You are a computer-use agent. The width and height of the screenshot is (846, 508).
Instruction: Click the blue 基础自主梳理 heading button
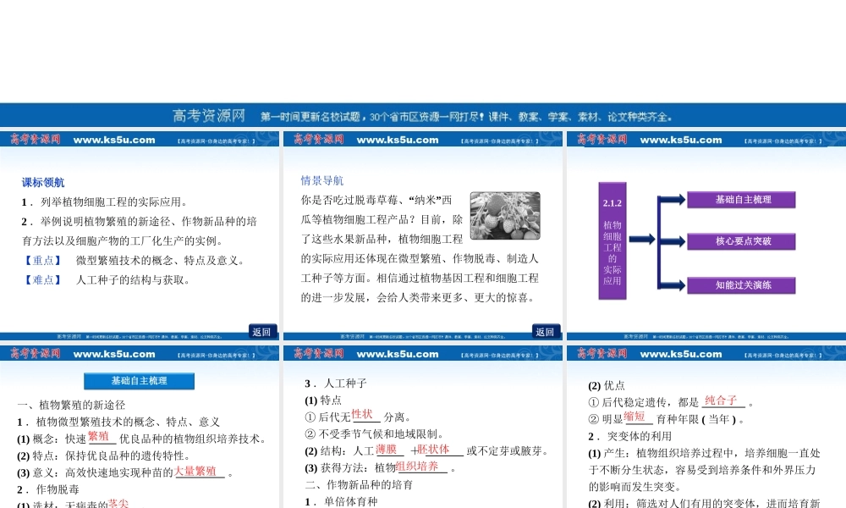140,381
